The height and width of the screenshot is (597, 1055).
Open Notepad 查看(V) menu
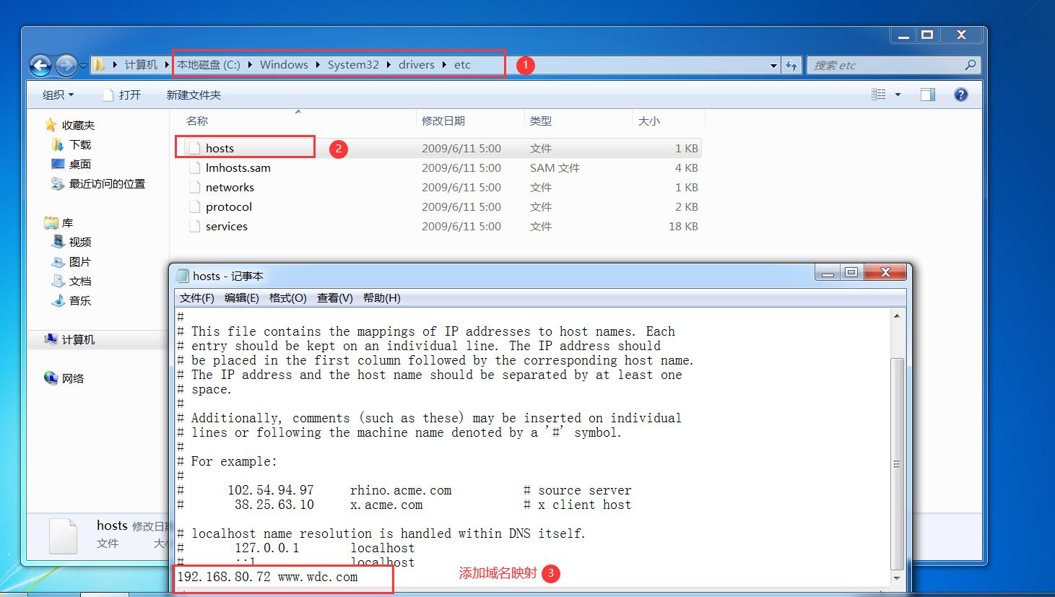(335, 297)
